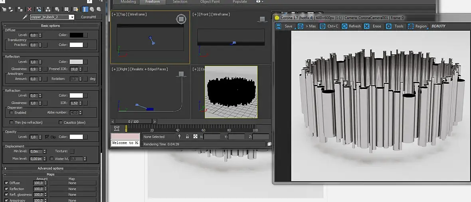Click the Diffuse map None button
The width and height of the screenshot is (471, 202).
(x=72, y=183)
